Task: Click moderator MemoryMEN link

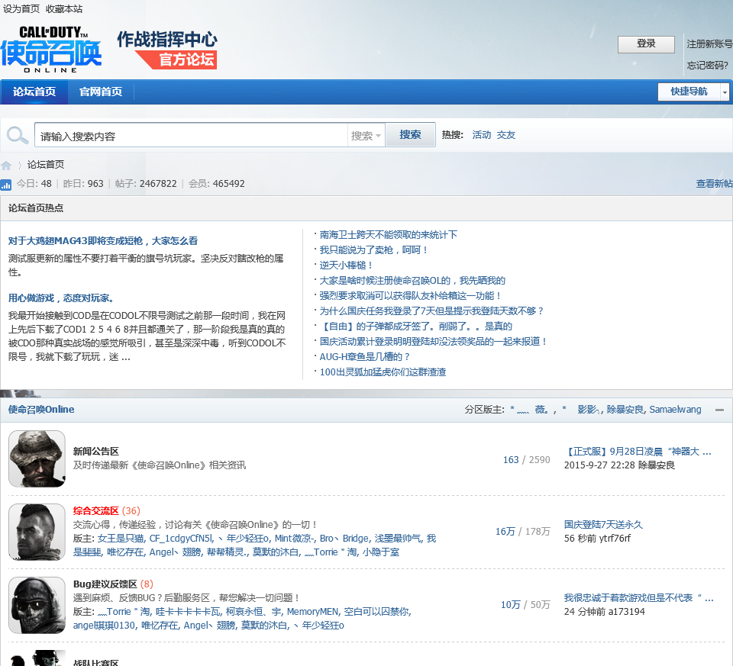Action: click(313, 612)
